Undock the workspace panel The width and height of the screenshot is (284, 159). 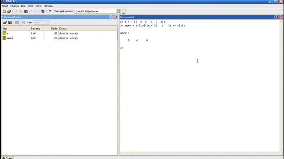111,17
